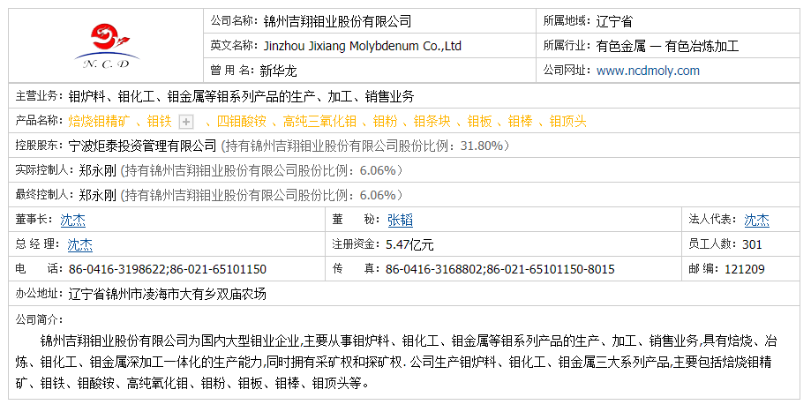Click industry value 有色金属 — 有色冶炼加工

tap(667, 46)
